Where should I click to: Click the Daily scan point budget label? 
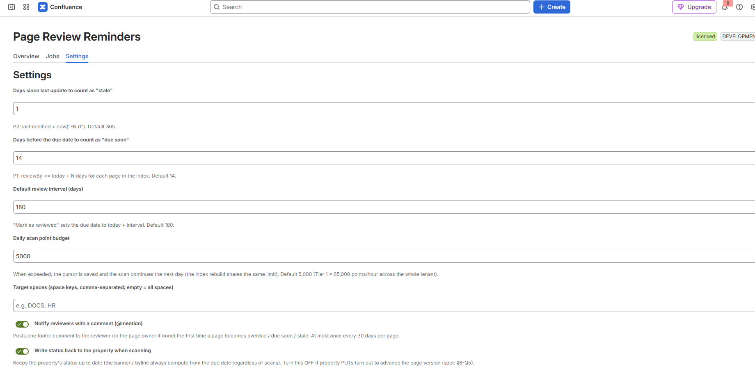click(41, 238)
